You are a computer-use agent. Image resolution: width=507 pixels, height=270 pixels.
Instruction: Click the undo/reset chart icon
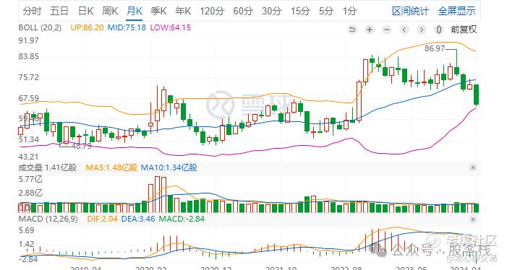[352, 30]
